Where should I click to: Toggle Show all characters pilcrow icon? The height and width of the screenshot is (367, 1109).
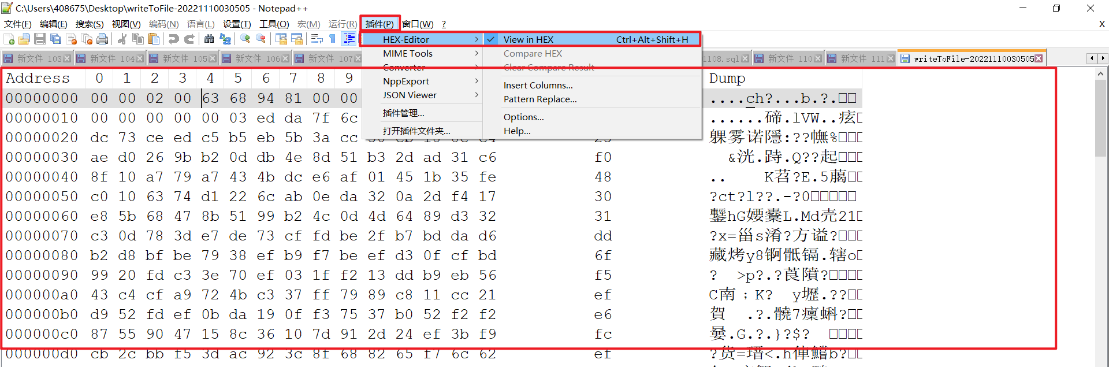click(x=333, y=39)
